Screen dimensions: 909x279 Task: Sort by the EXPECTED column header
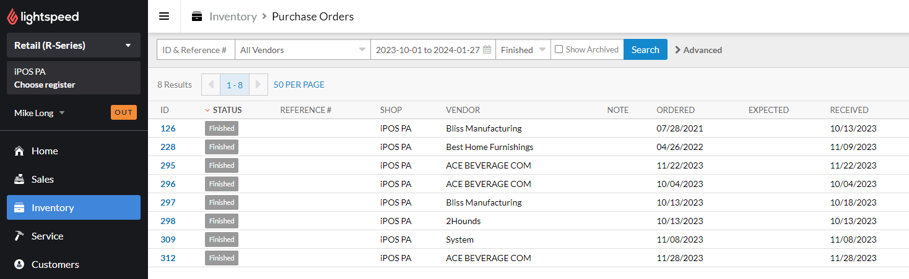(x=768, y=110)
